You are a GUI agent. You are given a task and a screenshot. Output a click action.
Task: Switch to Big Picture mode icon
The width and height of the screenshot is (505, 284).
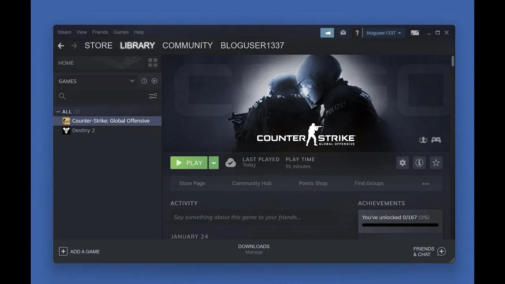[415, 33]
